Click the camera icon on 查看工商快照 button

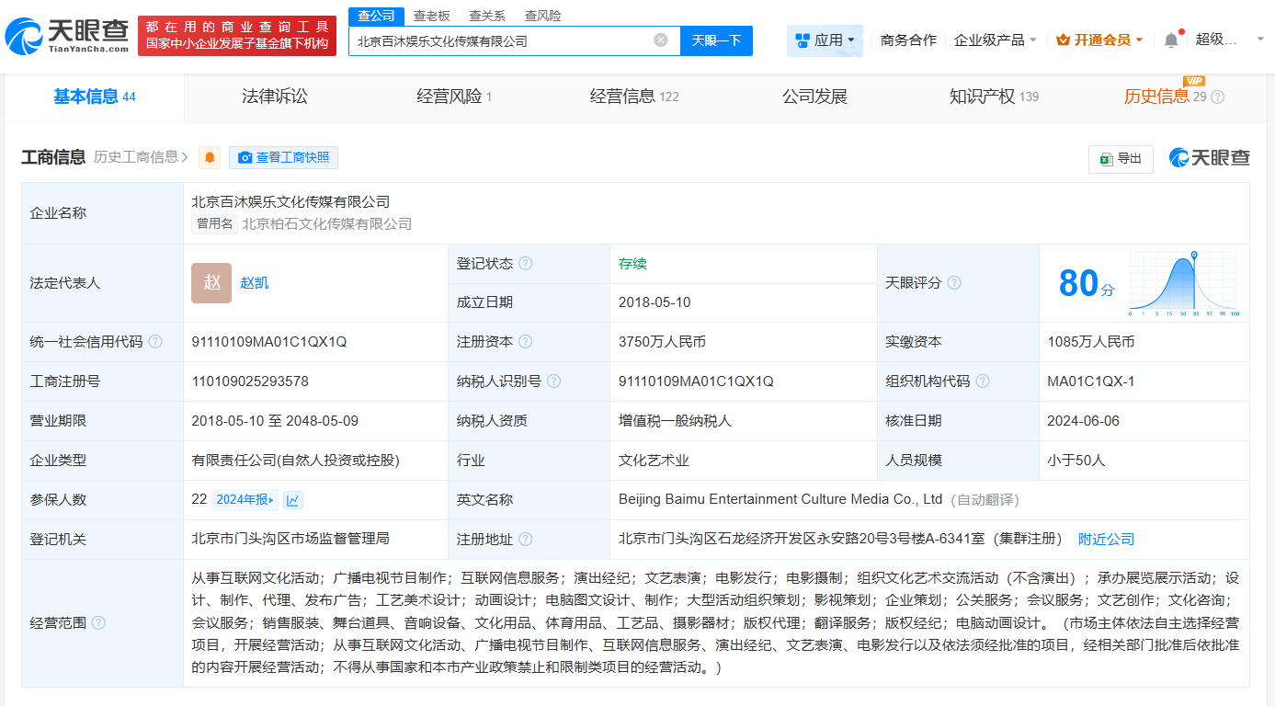pyautogui.click(x=245, y=157)
